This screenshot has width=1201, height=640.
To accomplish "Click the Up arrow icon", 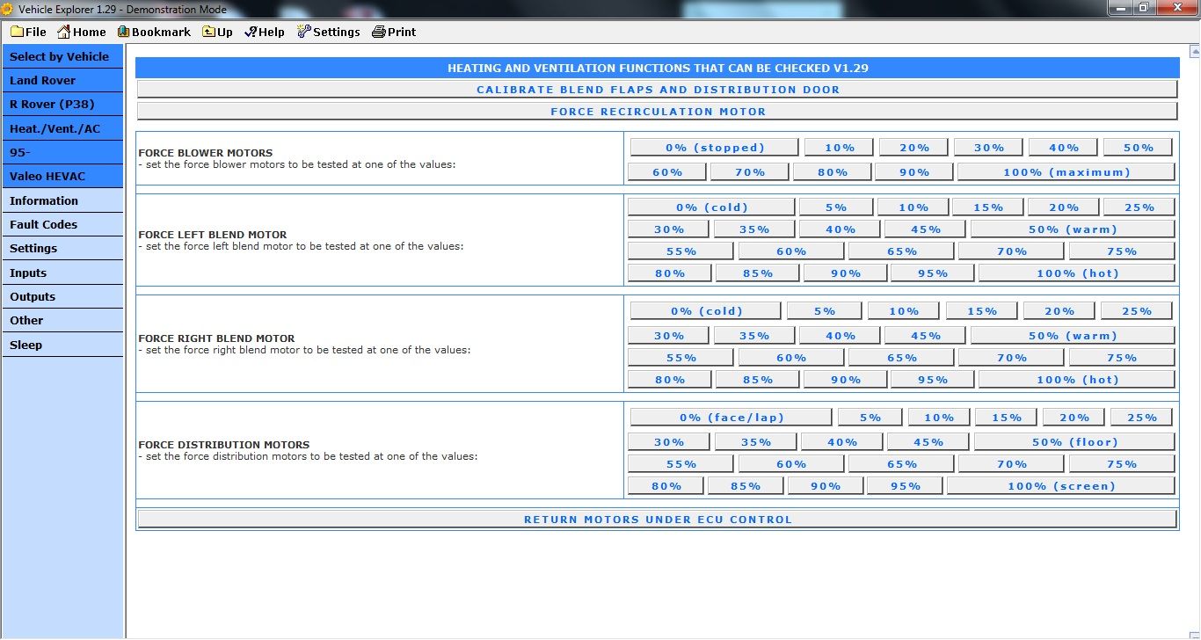I will pos(208,32).
